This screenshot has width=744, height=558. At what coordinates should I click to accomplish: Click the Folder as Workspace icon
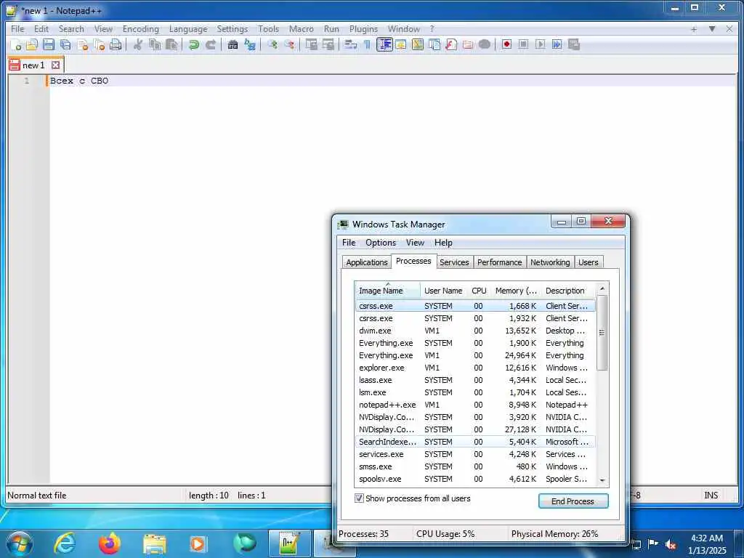coord(468,44)
